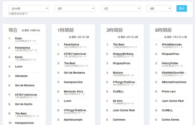
Task: Open #CapazoFnac trend in 6時間前 column
Action: pos(170,54)
